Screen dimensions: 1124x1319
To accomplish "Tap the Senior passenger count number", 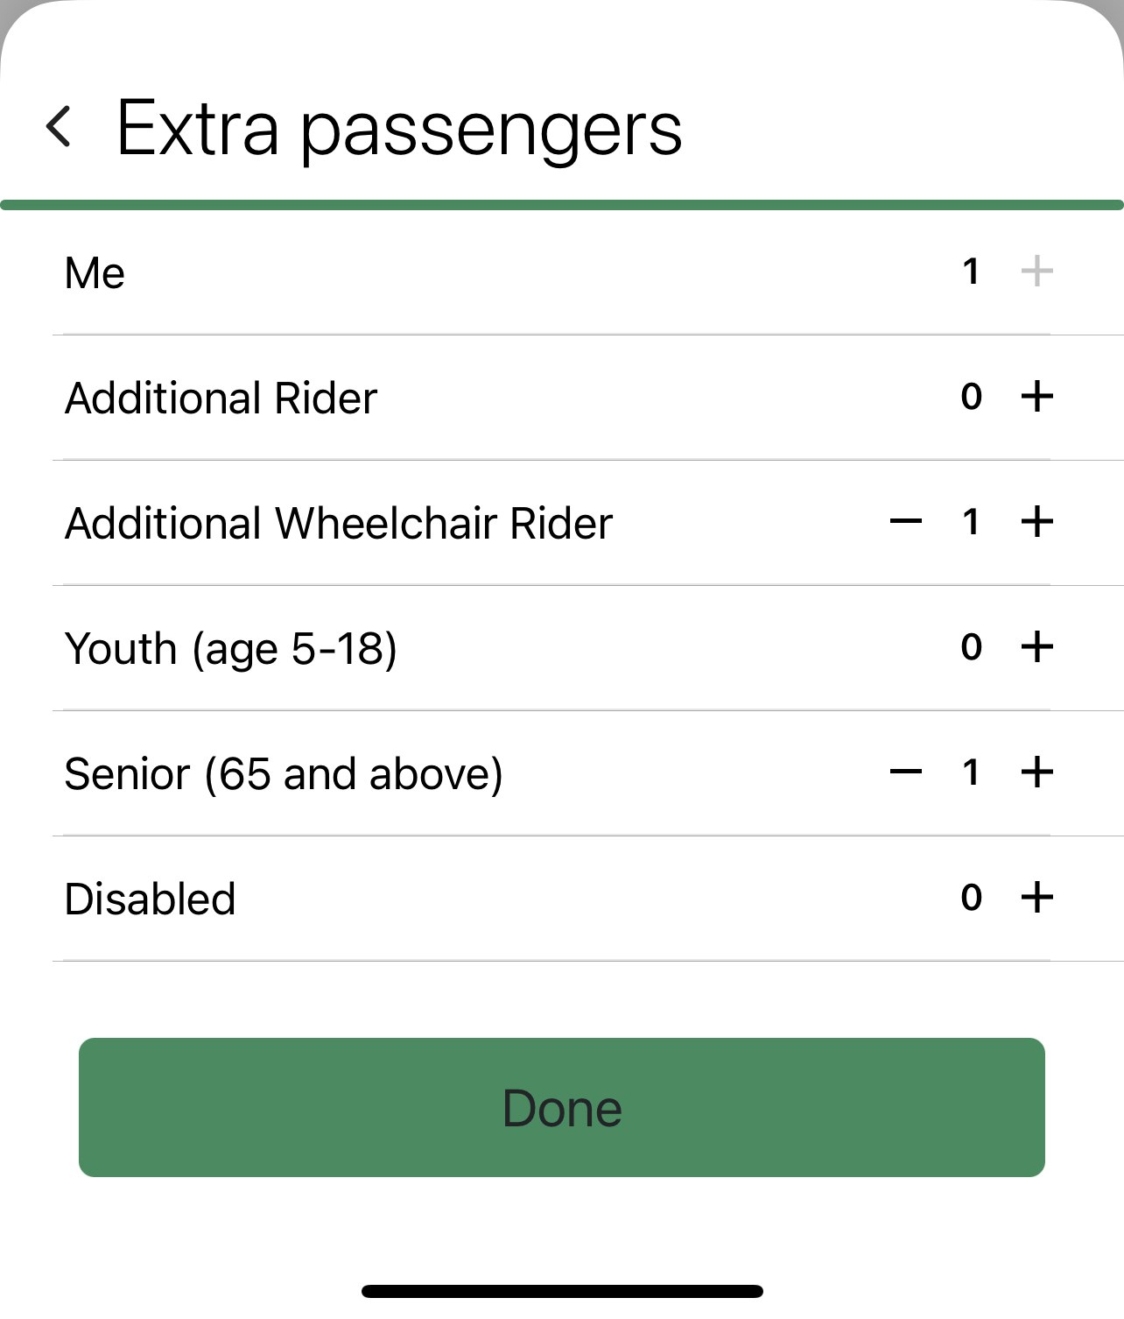I will (x=971, y=772).
